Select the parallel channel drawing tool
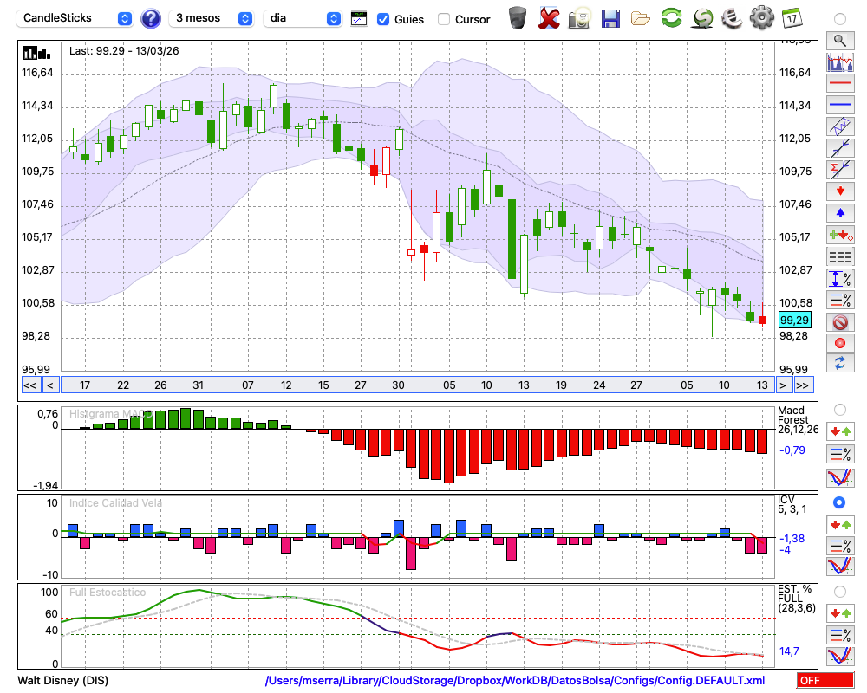 pos(840,126)
